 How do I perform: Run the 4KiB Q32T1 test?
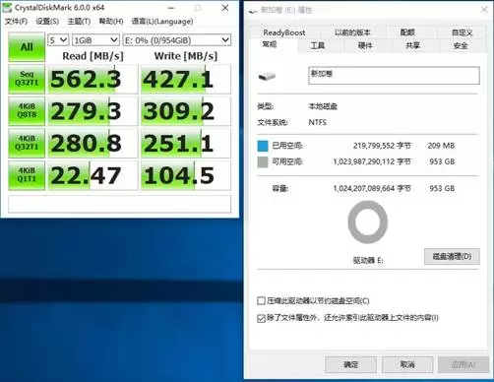pos(27,143)
